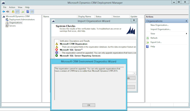Toggle the Show/Hide Action Pane icon
The image size is (190, 111).
(32, 12)
